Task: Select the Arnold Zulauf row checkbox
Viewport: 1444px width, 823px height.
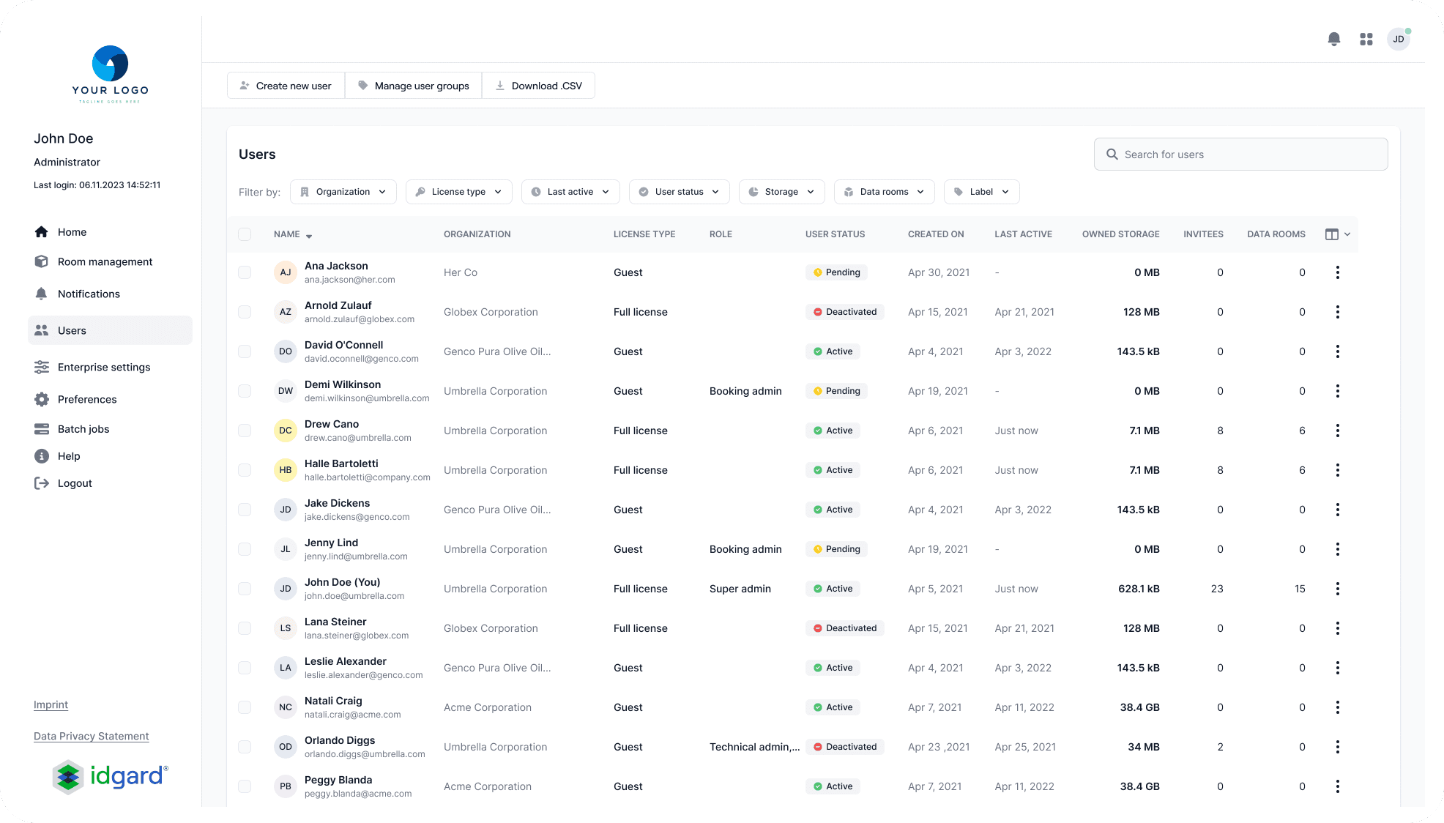Action: (245, 312)
